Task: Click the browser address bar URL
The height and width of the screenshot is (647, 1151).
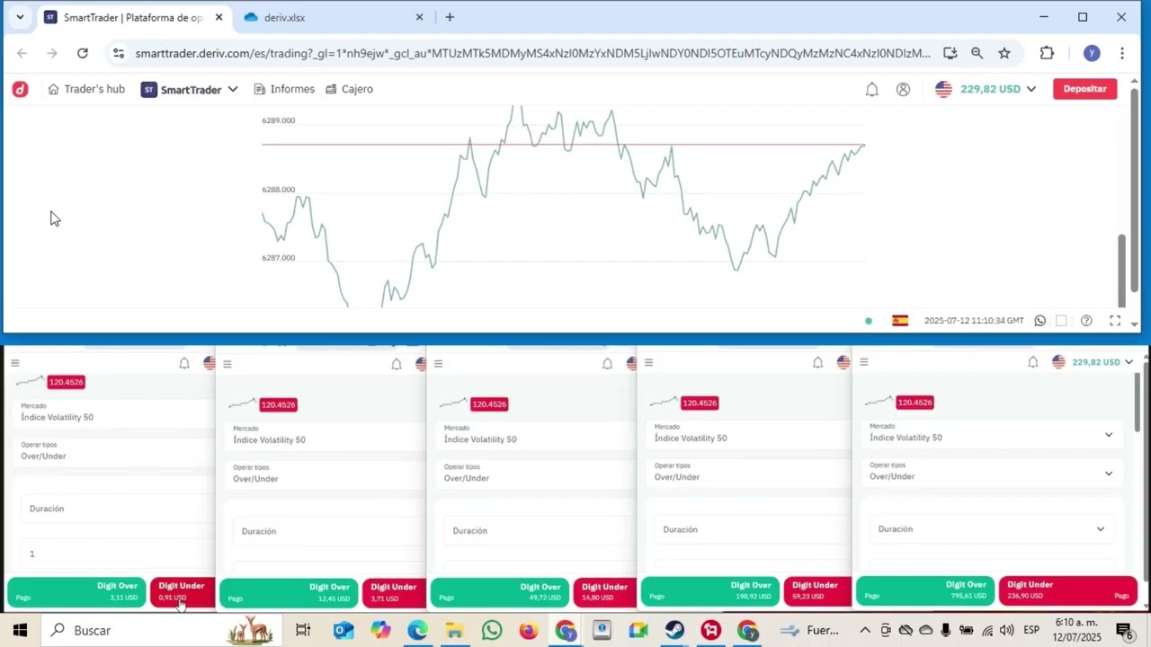Action: coord(532,53)
